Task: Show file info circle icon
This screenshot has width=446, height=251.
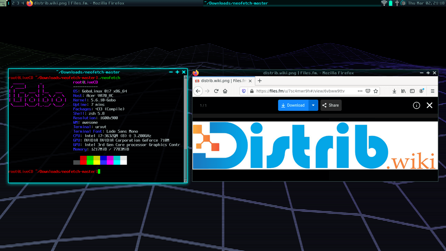Action: (x=417, y=105)
